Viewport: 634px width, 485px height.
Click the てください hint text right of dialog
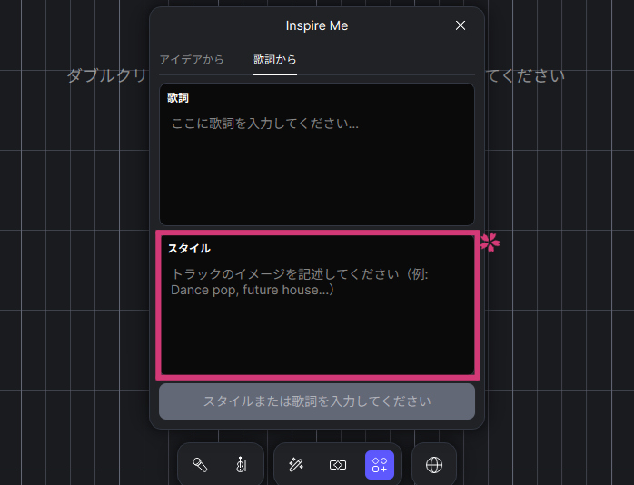(x=526, y=75)
